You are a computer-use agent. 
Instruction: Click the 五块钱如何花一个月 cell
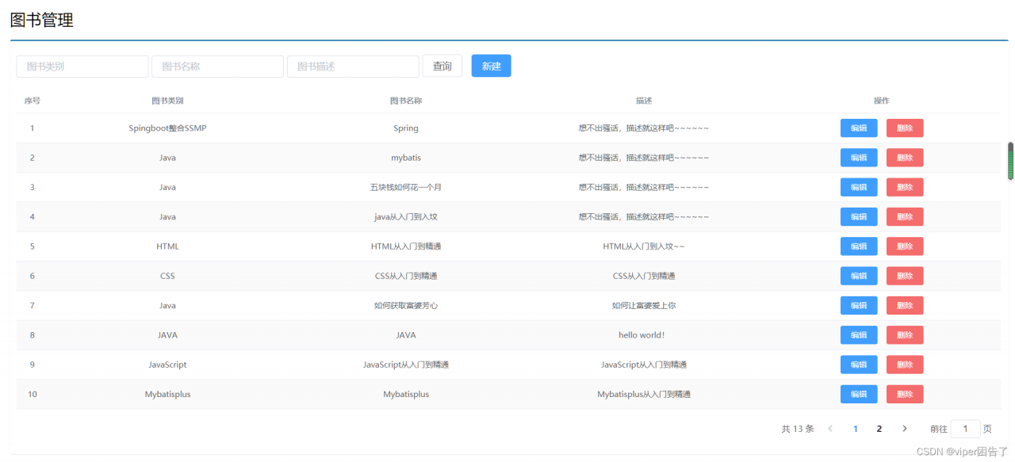[406, 188]
